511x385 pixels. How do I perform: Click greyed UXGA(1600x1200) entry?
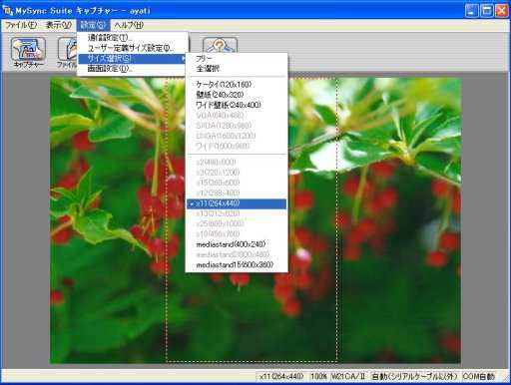click(237, 136)
